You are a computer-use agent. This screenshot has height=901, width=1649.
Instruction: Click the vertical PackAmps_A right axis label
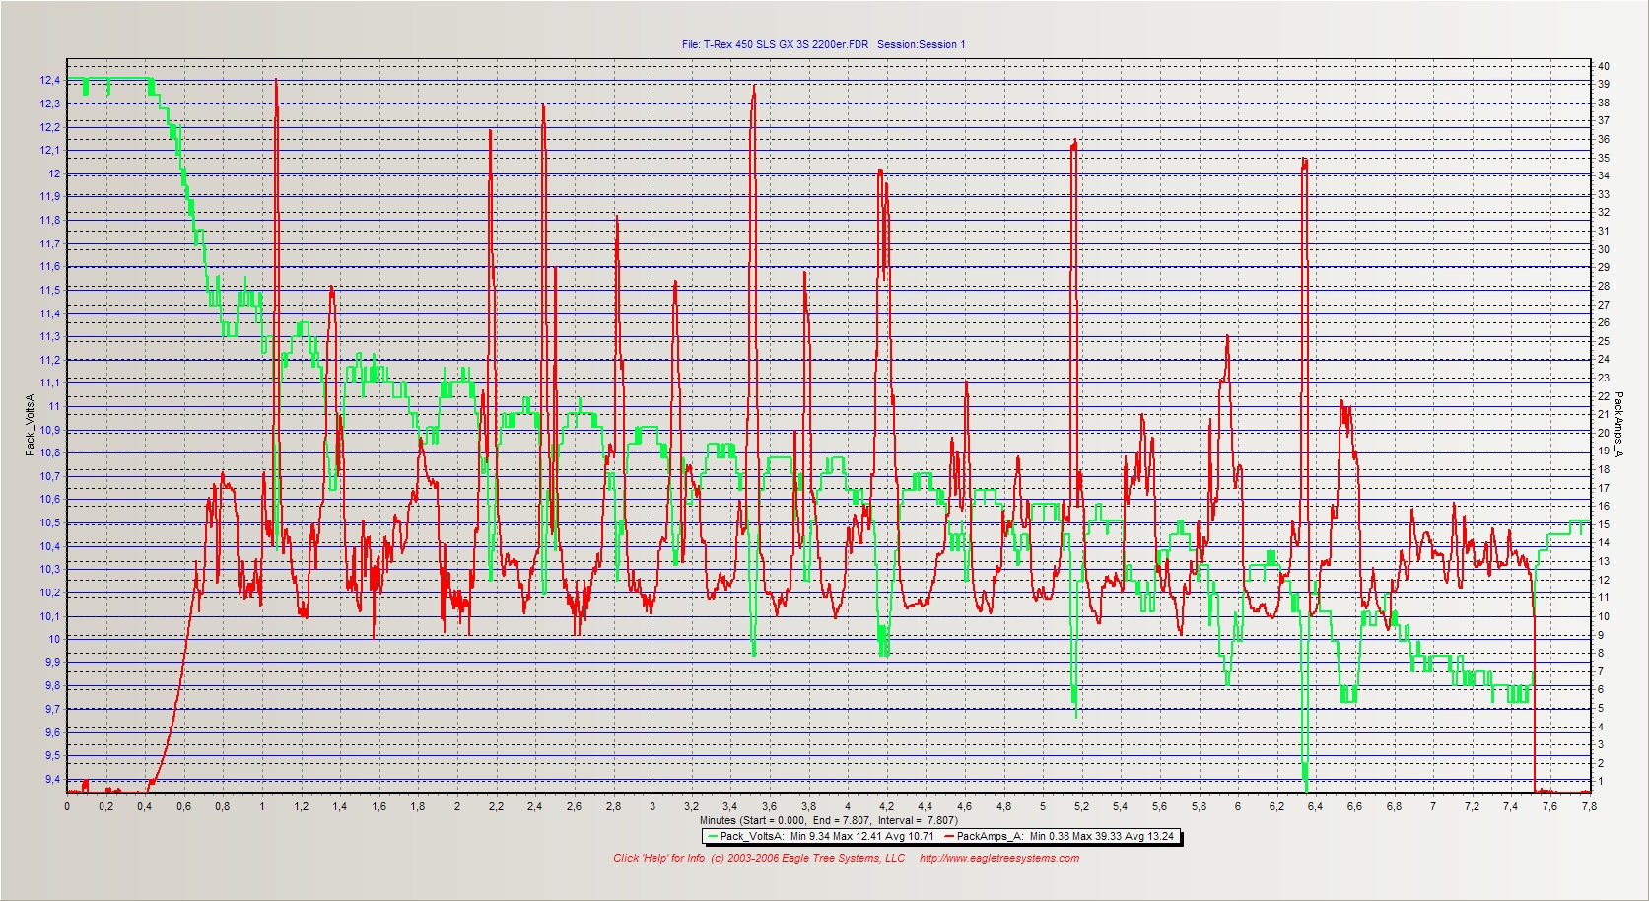tap(1617, 425)
